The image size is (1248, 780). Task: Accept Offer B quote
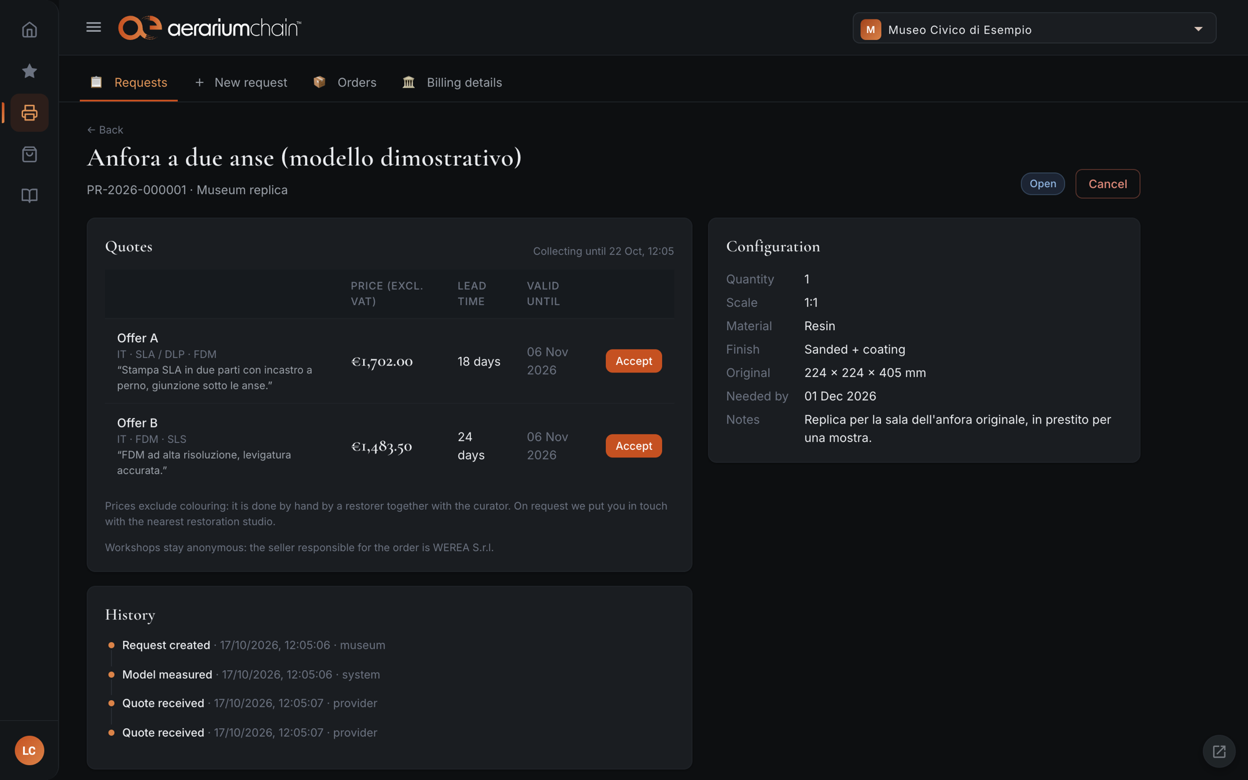point(633,446)
